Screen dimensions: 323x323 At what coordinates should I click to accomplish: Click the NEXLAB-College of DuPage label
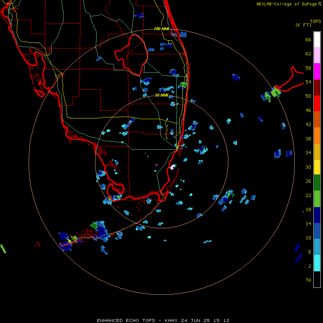(287, 4)
